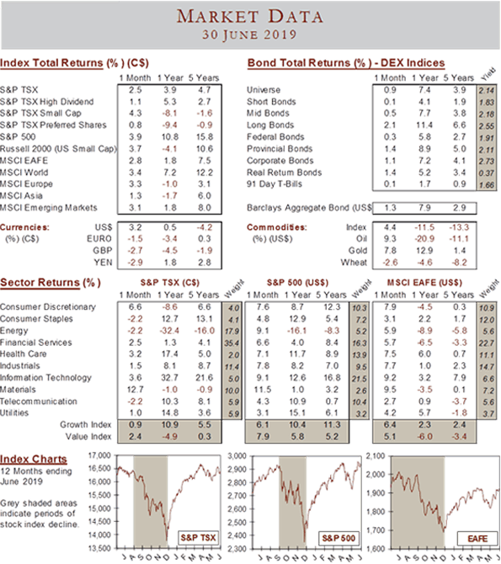Click 'Consumer Discretionary' sector row label
Image resolution: width=501 pixels, height=564 pixels.
[48, 307]
